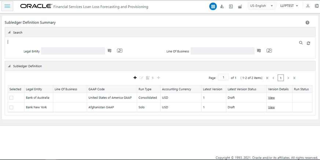320x160 pixels.
Task: Click the Draft status for Bank New York
Action: (x=231, y=107)
